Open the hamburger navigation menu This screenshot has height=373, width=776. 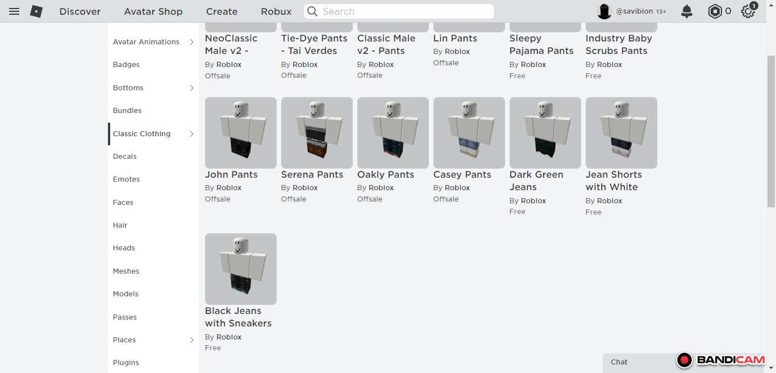pos(14,11)
